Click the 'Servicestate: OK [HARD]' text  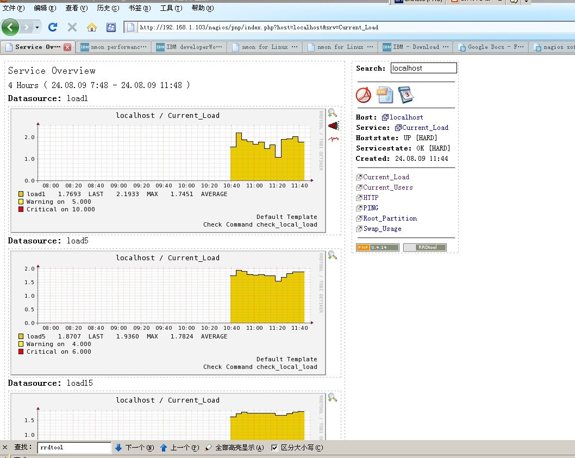tap(403, 148)
